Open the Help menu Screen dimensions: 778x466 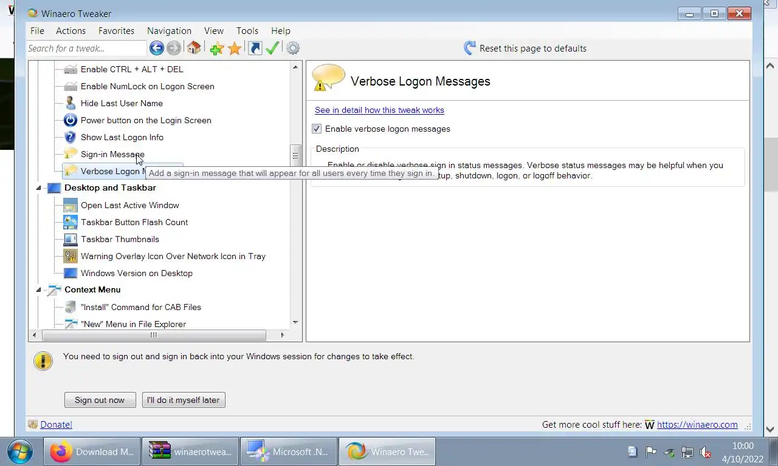coord(281,31)
